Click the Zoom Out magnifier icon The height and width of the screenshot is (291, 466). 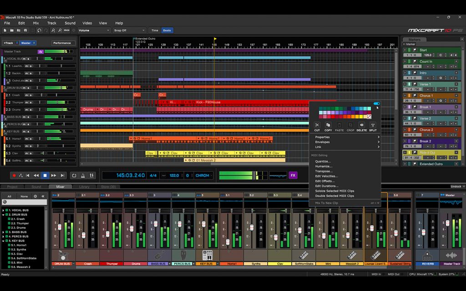pos(60,30)
